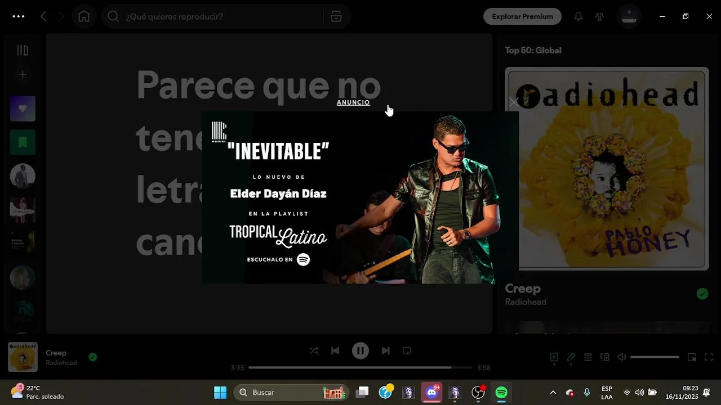Go forward with the right arrow
721x405 pixels.
pyautogui.click(x=61, y=16)
